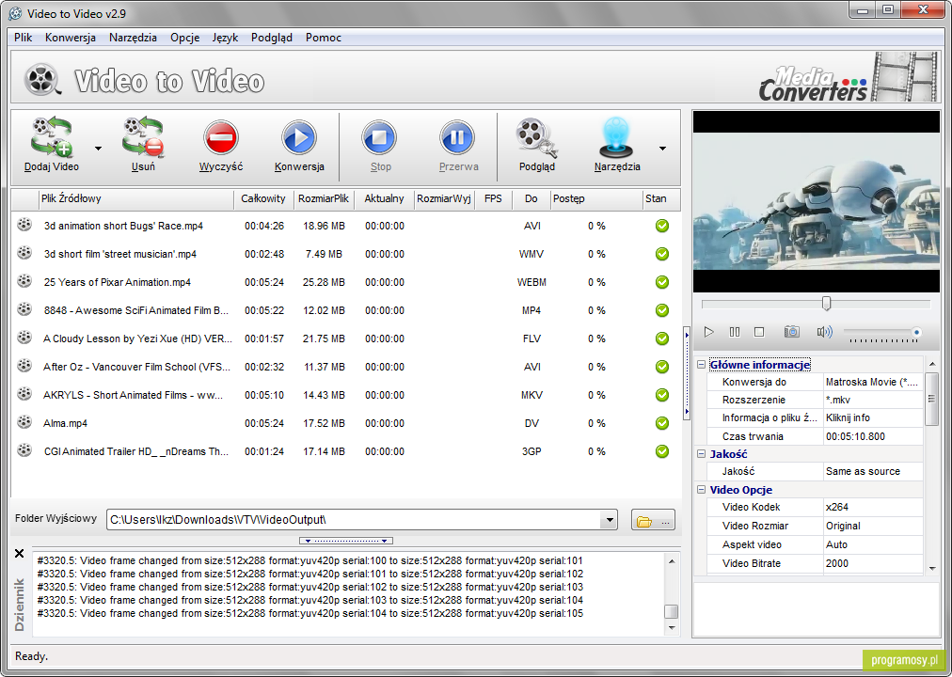
Task: Sort by the Postęp column header
Action: click(x=596, y=199)
